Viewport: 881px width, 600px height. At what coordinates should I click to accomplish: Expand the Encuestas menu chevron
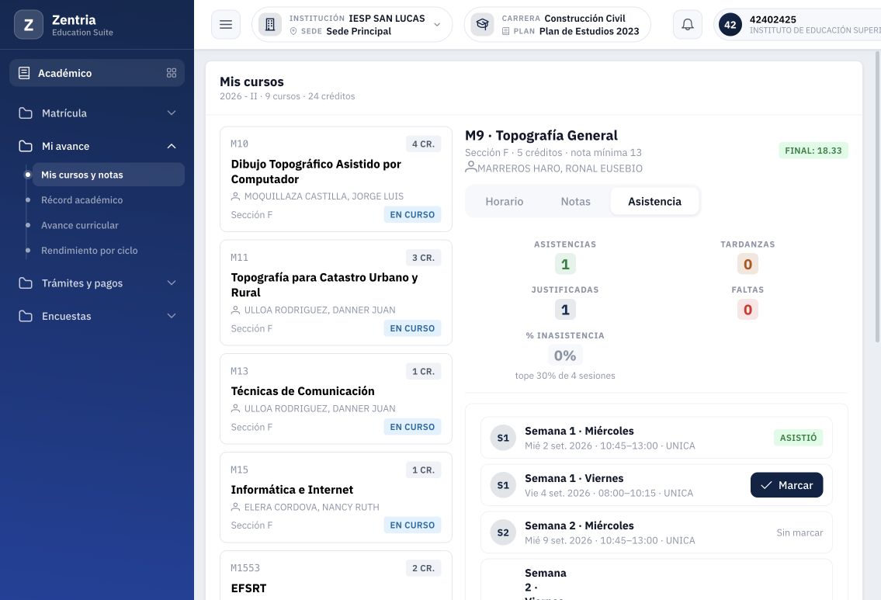tap(172, 316)
